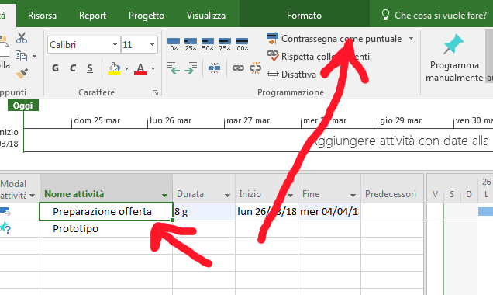Click the Cut scissors icon

22,38
